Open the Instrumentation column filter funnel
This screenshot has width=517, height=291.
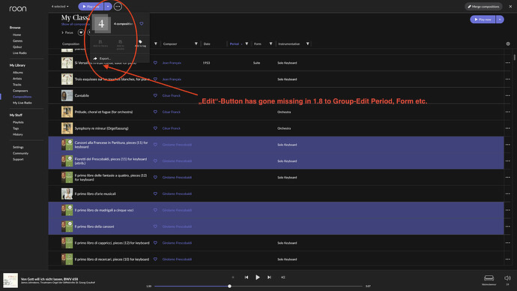[x=308, y=43]
